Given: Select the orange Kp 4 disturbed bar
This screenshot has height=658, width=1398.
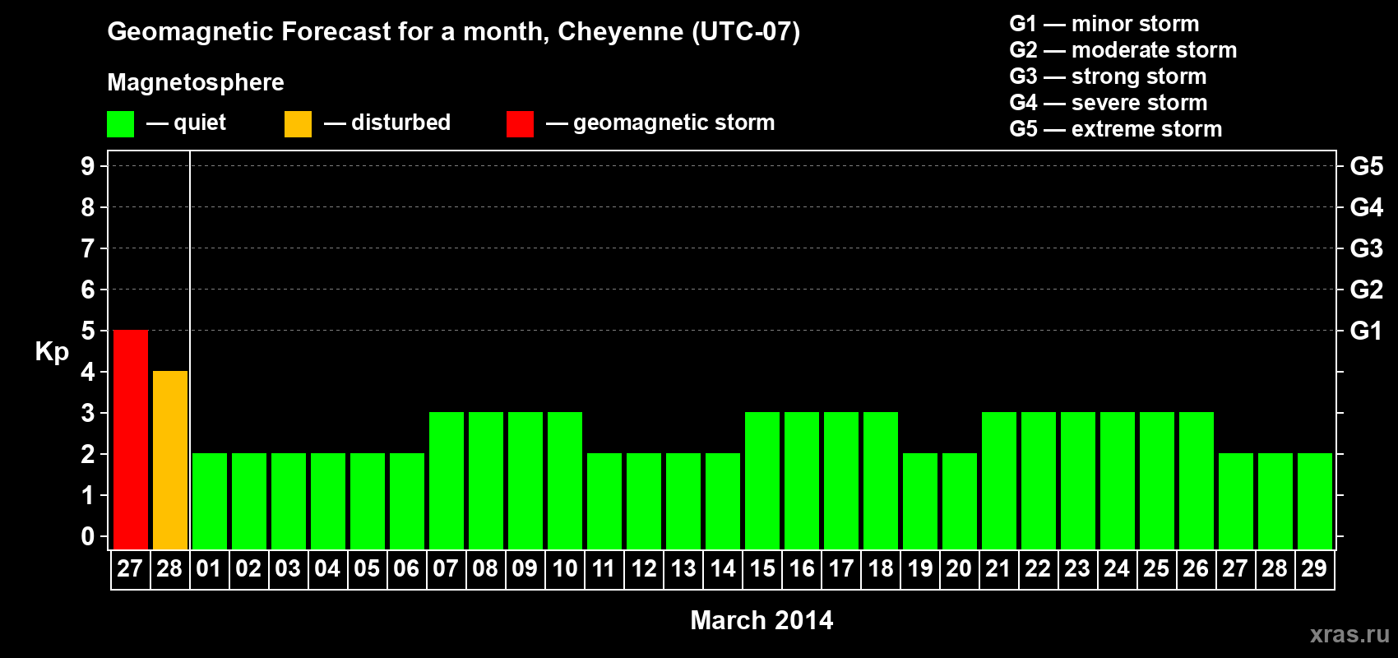Looking at the screenshot, I should click(x=170, y=461).
